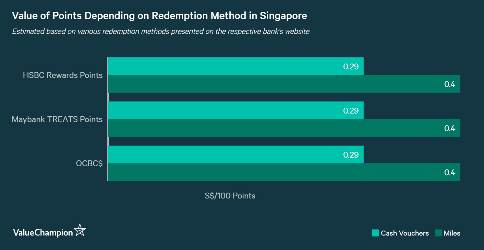Click the 0.29 value on Maybank bar
Image resolution: width=484 pixels, height=250 pixels.
(x=351, y=111)
